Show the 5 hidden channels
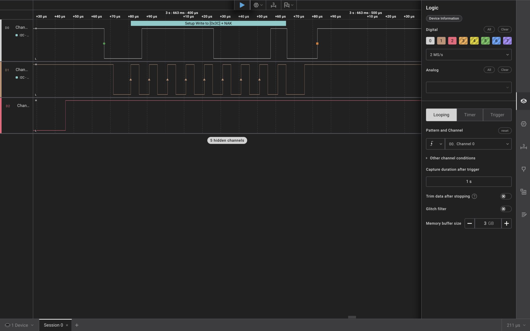This screenshot has width=530, height=331. [227, 140]
